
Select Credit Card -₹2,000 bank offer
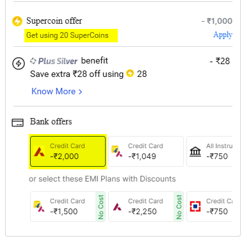[x=68, y=151]
